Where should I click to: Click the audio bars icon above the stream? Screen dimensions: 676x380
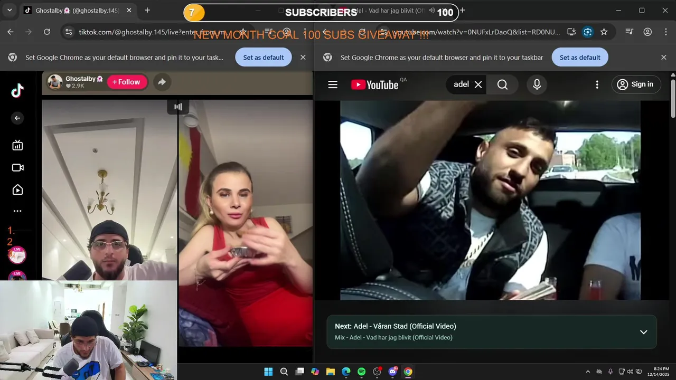(178, 107)
